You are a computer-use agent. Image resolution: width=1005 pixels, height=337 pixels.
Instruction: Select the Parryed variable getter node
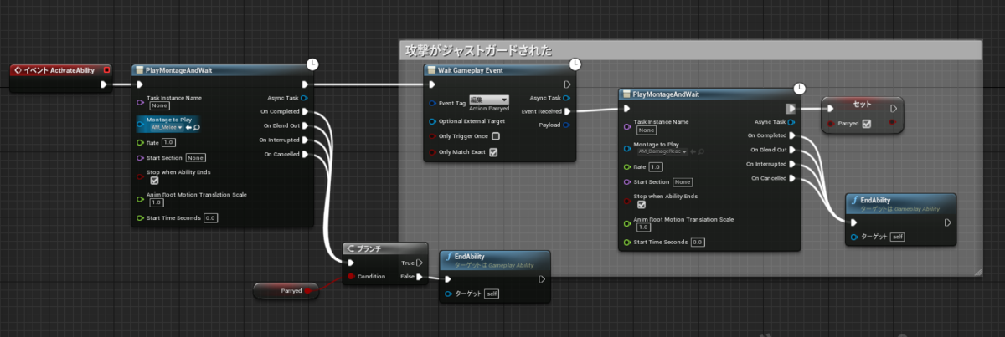287,291
